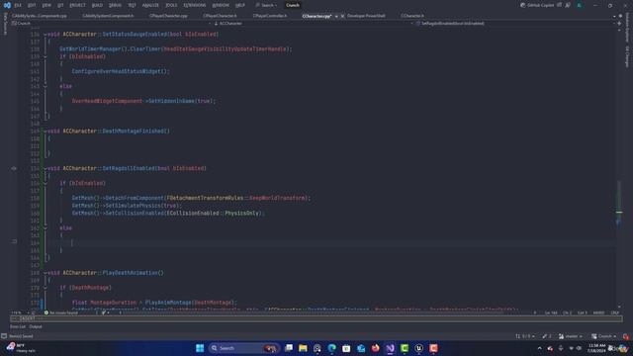Open the Error List panel tab
This screenshot has width=633, height=356.
pos(18,326)
